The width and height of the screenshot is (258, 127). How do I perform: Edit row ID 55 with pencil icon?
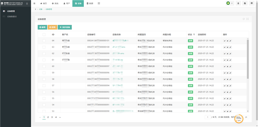[230, 99]
